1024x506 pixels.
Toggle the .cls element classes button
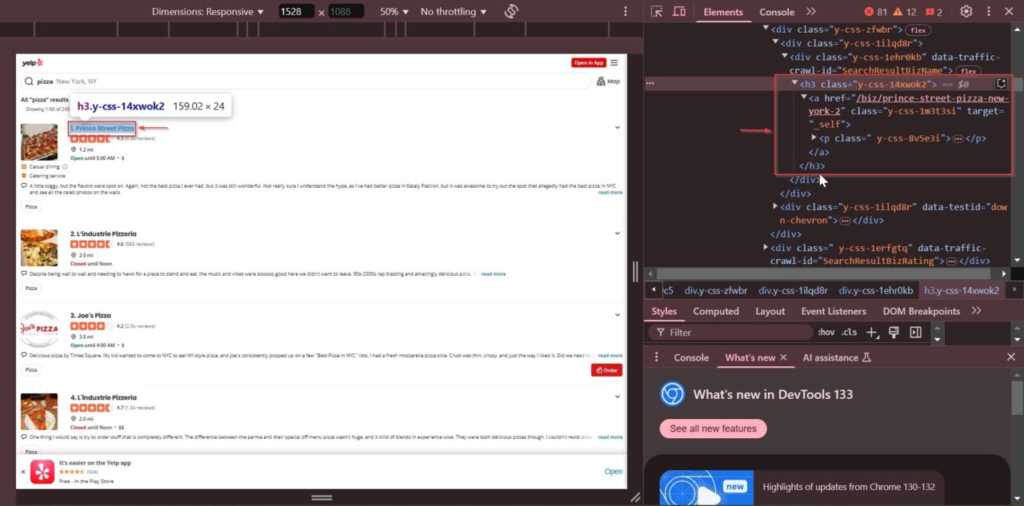click(849, 333)
